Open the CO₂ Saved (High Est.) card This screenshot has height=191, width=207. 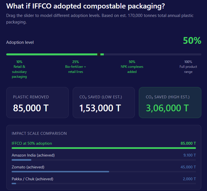pos(170,102)
